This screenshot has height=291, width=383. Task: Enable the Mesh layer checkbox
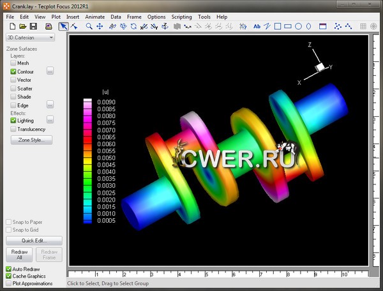pos(13,63)
